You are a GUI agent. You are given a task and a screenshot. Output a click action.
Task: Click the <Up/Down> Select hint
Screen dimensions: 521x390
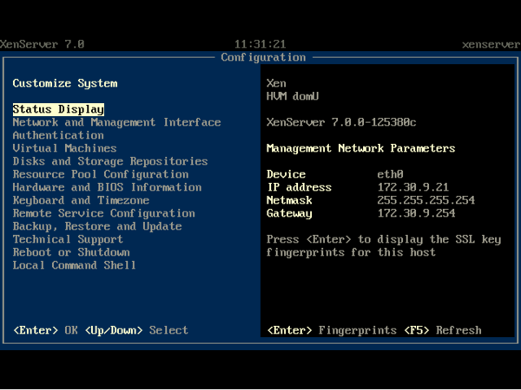[x=136, y=330]
